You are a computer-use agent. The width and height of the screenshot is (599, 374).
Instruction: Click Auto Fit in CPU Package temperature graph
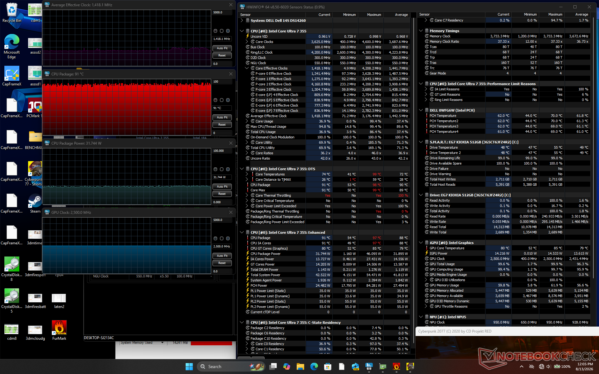pyautogui.click(x=222, y=117)
